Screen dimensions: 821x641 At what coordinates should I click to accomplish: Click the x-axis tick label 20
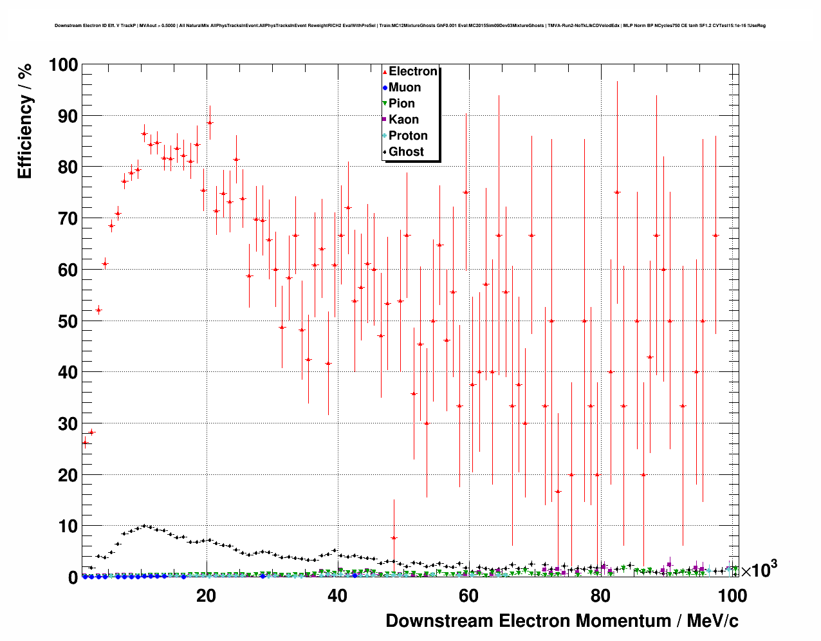(x=206, y=596)
